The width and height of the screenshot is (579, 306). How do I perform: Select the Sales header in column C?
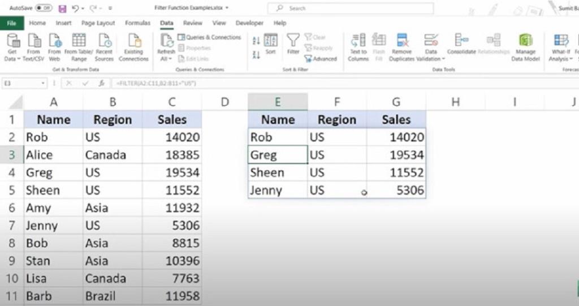tap(172, 119)
